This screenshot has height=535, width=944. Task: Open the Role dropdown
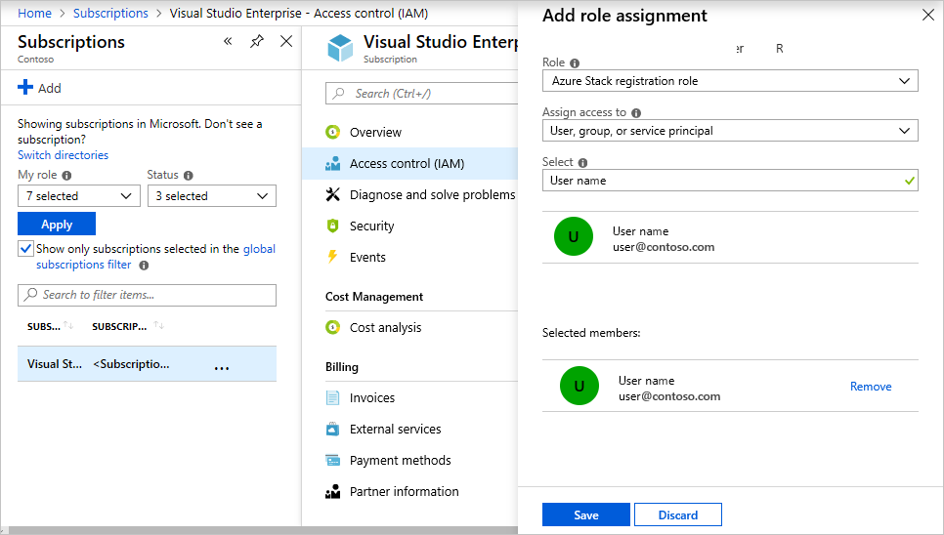pos(729,81)
